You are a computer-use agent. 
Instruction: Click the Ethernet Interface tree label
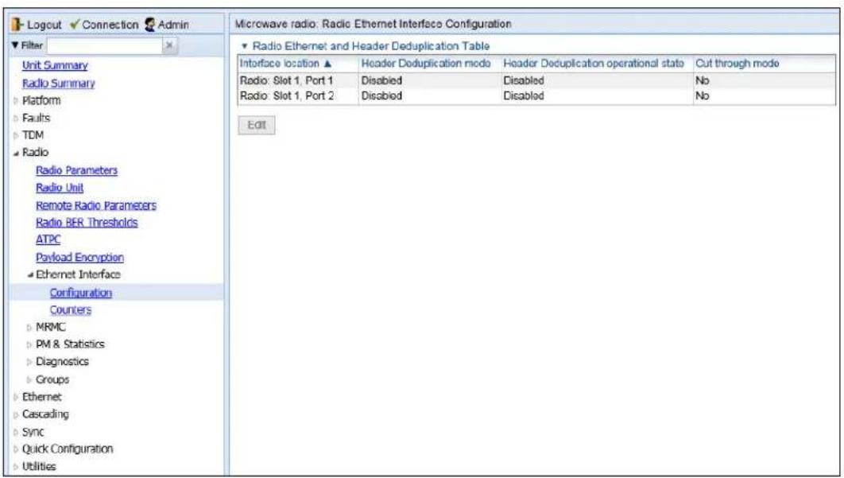click(78, 274)
